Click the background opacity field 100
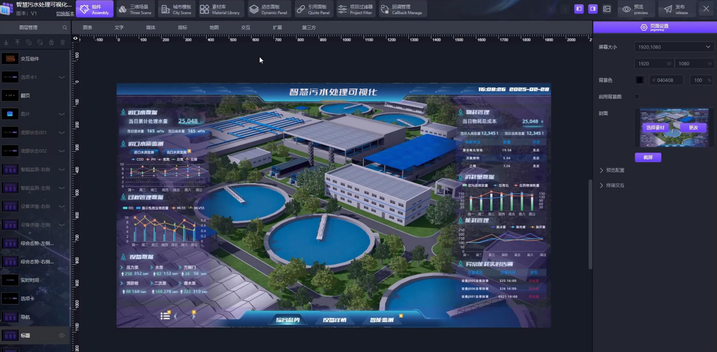717x352 pixels. pyautogui.click(x=701, y=80)
